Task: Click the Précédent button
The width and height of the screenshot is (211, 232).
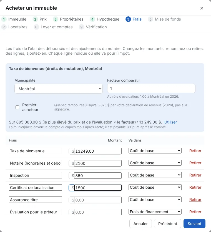Action: point(167,224)
